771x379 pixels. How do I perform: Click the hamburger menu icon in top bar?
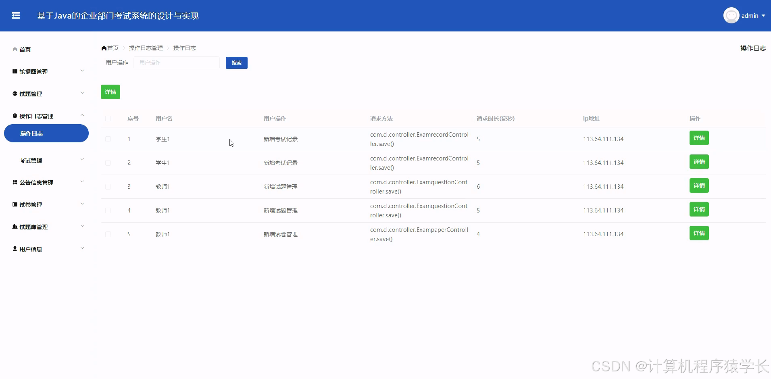coord(16,15)
